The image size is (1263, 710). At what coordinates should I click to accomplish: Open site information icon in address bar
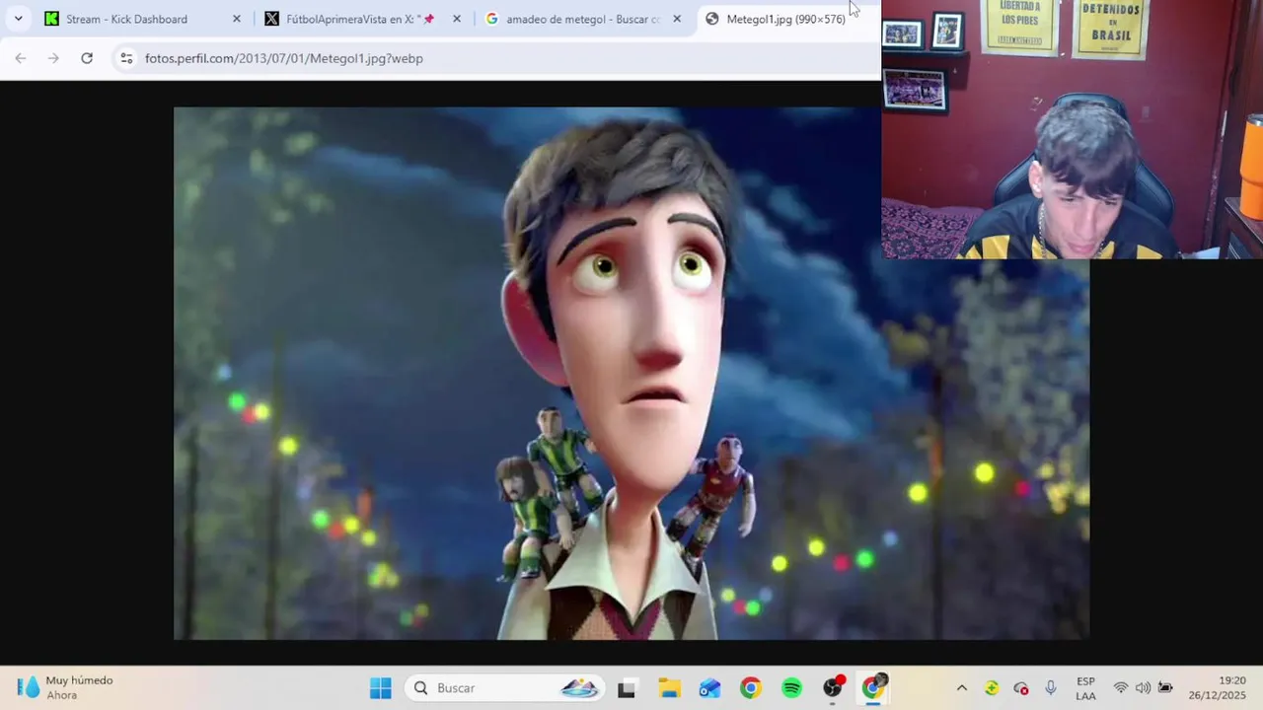tap(126, 58)
